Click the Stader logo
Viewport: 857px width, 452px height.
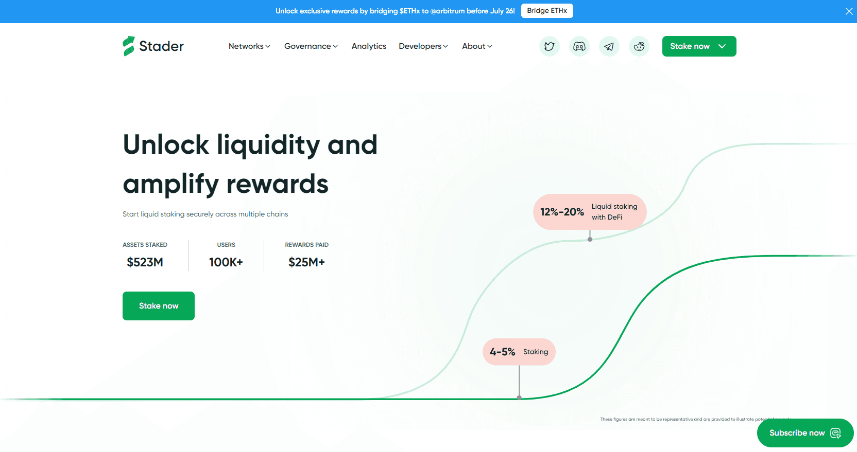(153, 46)
